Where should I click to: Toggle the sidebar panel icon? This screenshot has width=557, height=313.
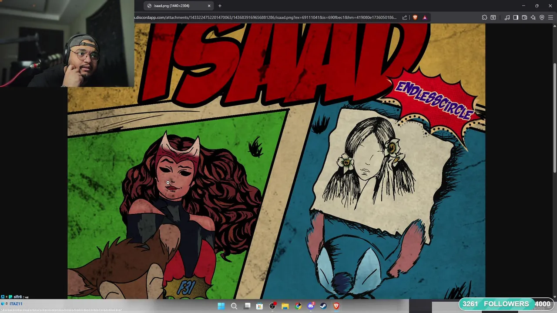click(516, 17)
